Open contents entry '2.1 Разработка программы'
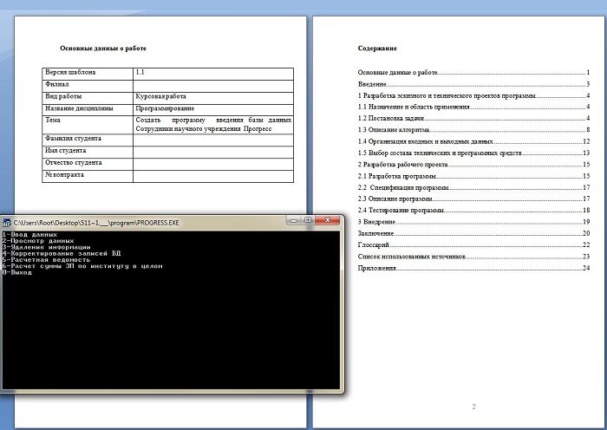The height and width of the screenshot is (430, 607). point(473,176)
